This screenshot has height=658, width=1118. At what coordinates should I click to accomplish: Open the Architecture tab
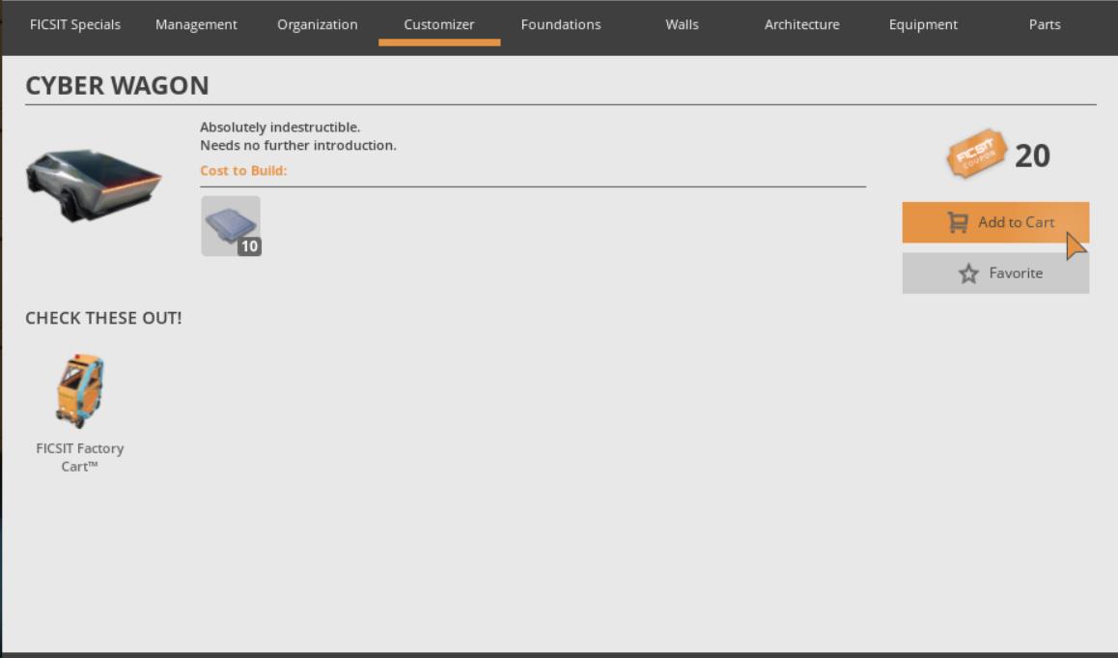802,24
